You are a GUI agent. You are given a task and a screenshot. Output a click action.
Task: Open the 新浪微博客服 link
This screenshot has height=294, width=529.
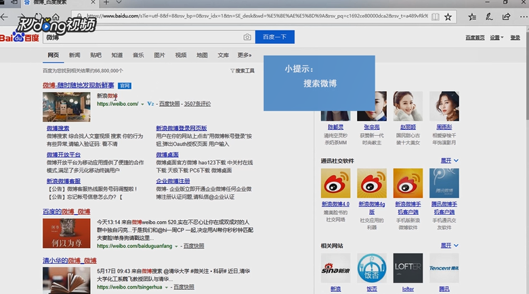click(x=64, y=181)
